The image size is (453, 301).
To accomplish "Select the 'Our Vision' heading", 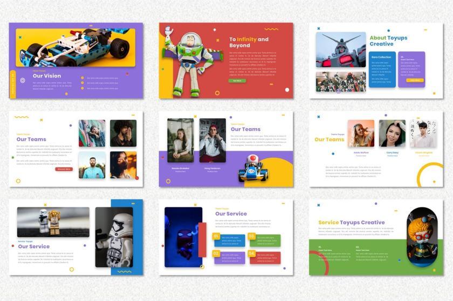I will point(47,76).
